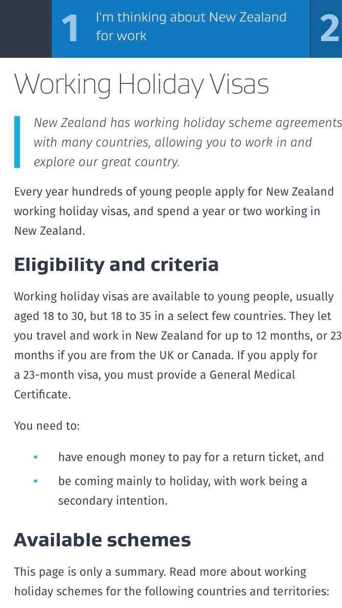Click the 'aged 18 to 30' eligibility paragraph

(x=177, y=345)
